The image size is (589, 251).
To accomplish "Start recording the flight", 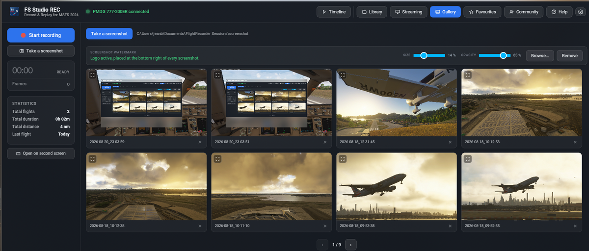I will tap(41, 35).
